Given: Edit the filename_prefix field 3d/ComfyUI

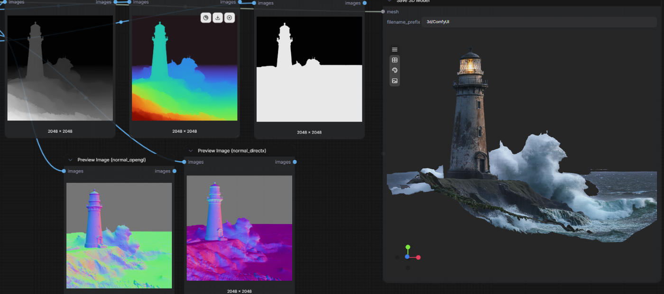Looking at the screenshot, I should 539,22.
